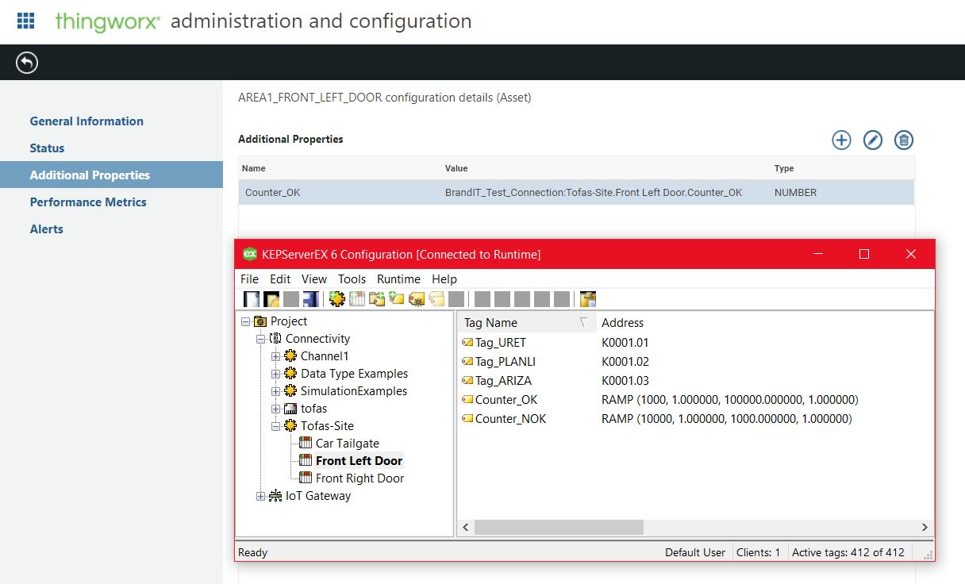This screenshot has width=965, height=584.
Task: Click the New Project toolbar icon in KEPServerEX
Action: tap(252, 299)
